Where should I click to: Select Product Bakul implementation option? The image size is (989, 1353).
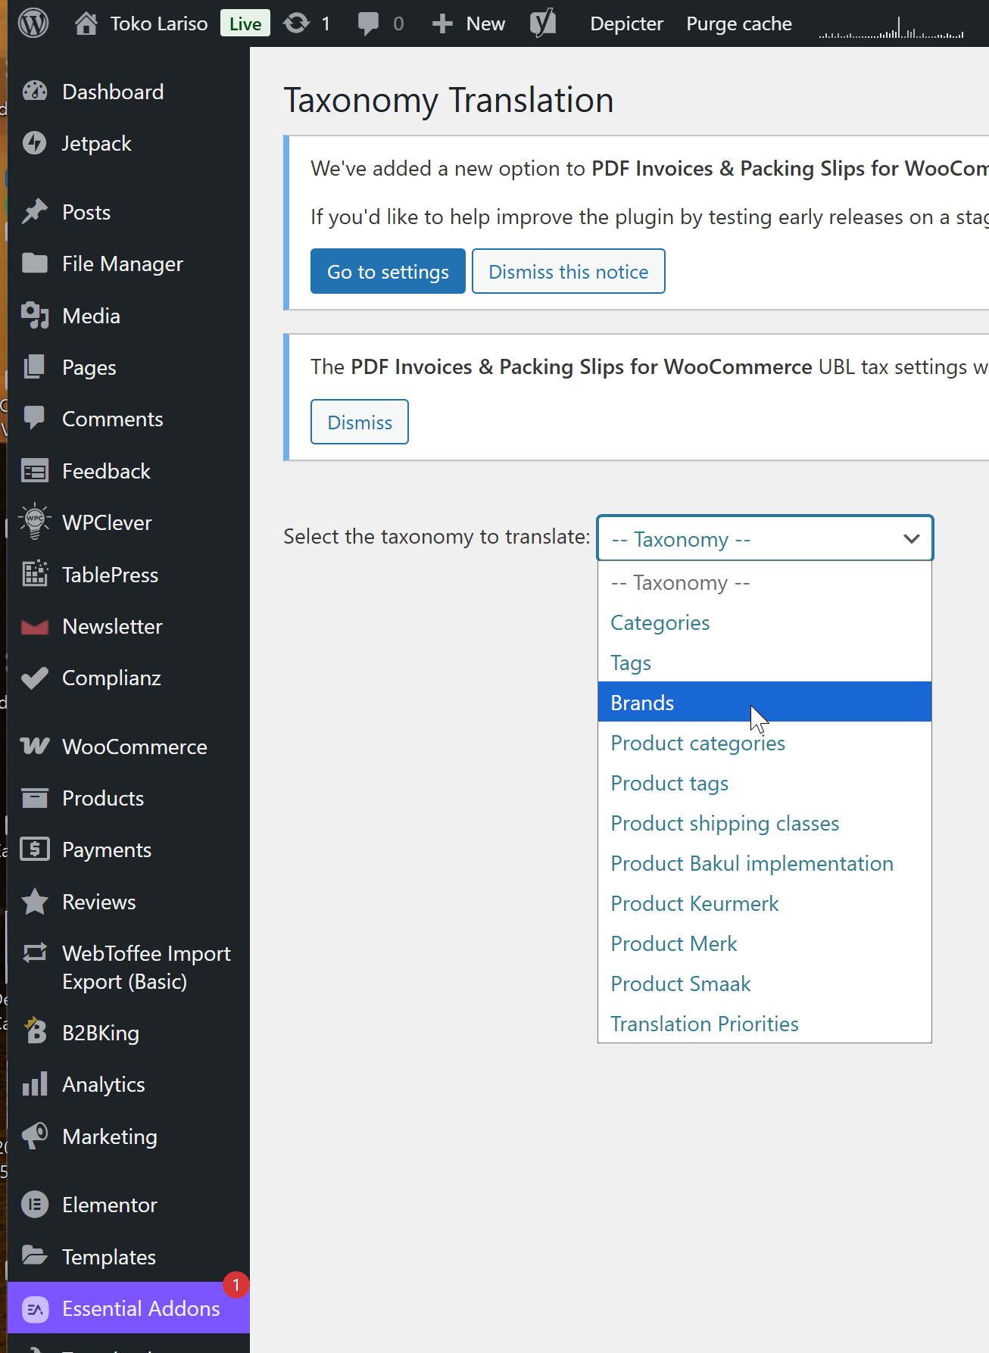tap(765, 863)
